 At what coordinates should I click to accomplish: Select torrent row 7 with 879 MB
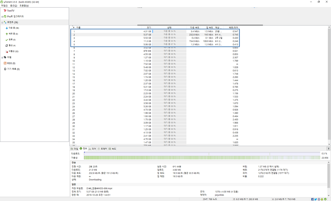point(155,51)
